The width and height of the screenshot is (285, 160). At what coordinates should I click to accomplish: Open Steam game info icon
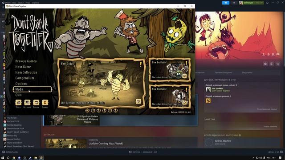(x=272, y=64)
